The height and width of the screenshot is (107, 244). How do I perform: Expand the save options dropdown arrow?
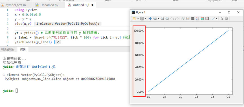click(145, 19)
